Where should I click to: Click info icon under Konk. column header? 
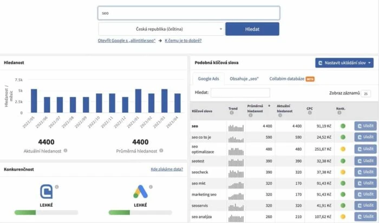click(338, 113)
